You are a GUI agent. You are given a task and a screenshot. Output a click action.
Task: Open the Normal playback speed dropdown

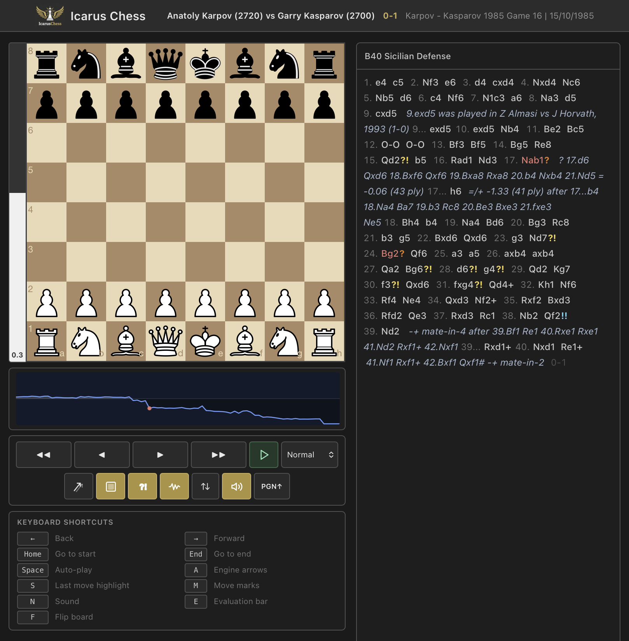click(x=309, y=454)
